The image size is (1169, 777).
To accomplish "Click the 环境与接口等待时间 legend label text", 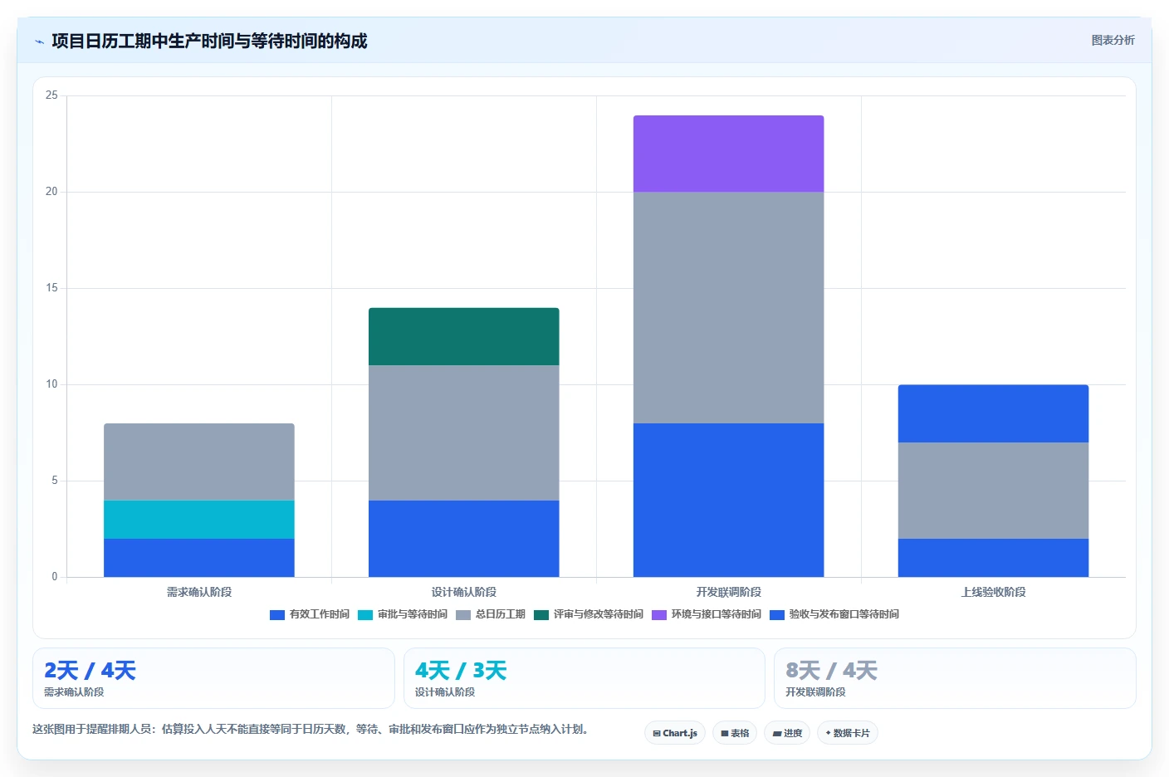I will click(x=717, y=614).
